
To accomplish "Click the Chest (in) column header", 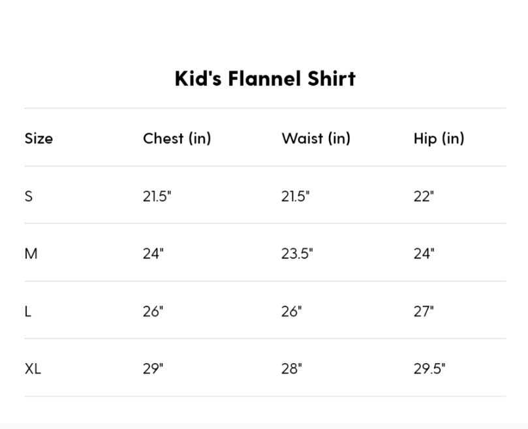I will (x=177, y=138).
